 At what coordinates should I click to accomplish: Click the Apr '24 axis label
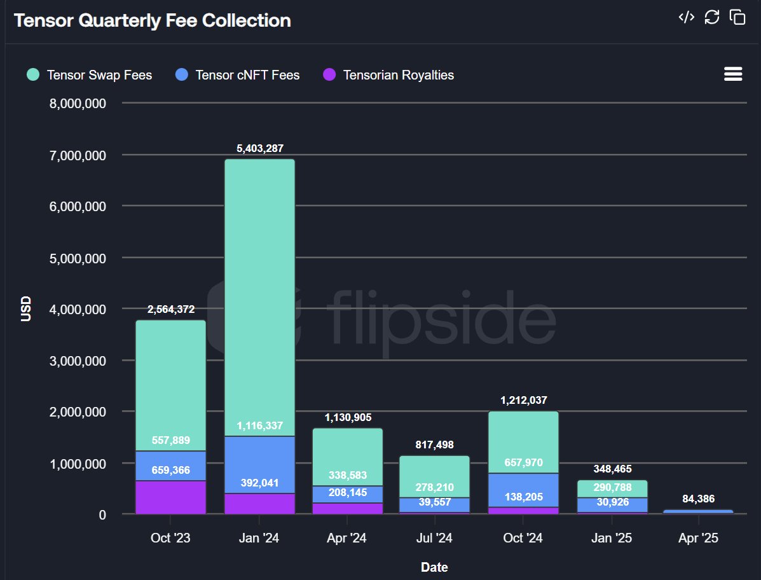click(346, 538)
